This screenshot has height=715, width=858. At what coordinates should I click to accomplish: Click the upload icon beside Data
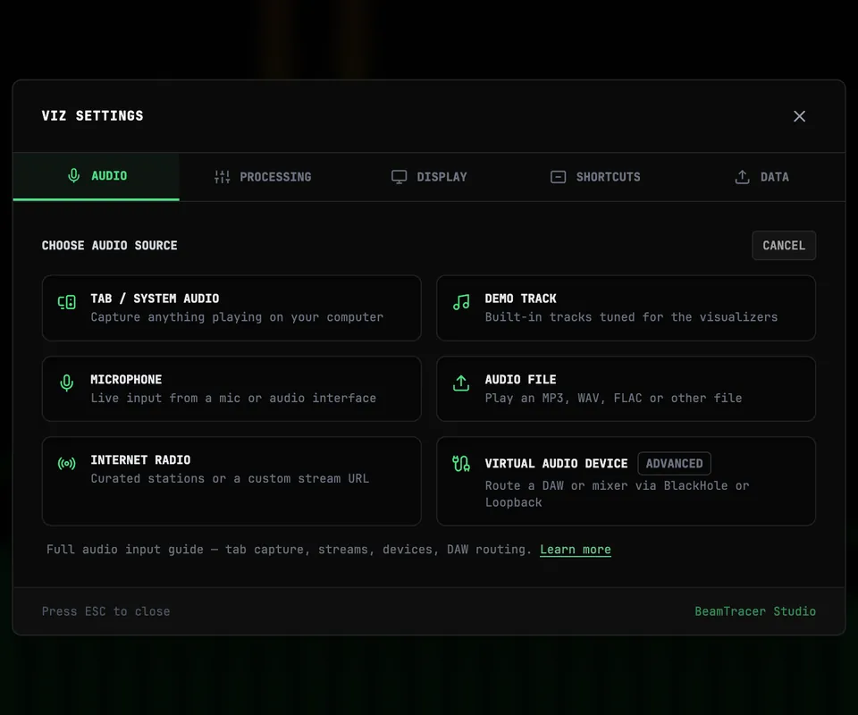pyautogui.click(x=742, y=177)
